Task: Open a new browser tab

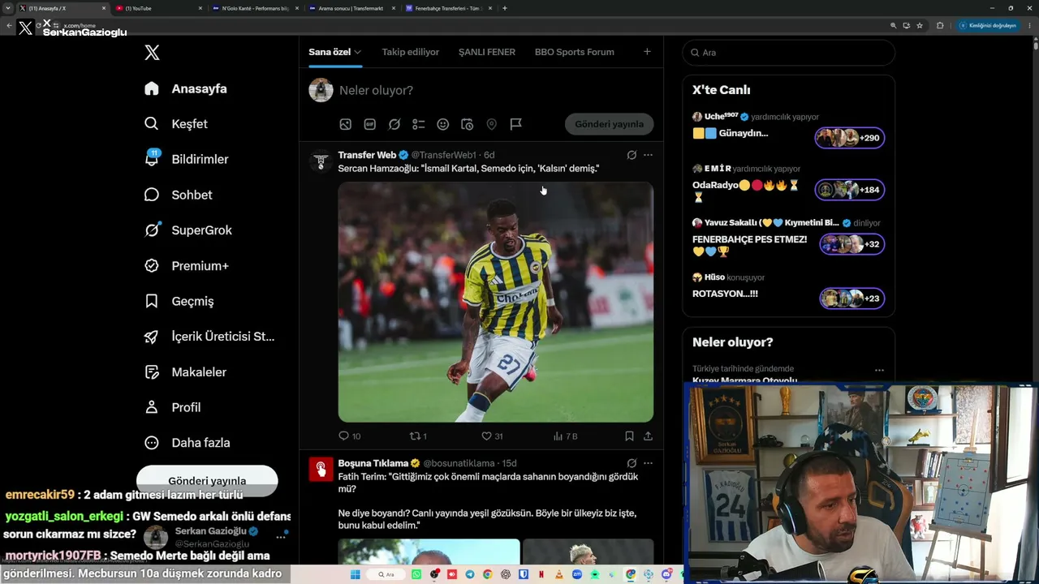Action: 505,8
